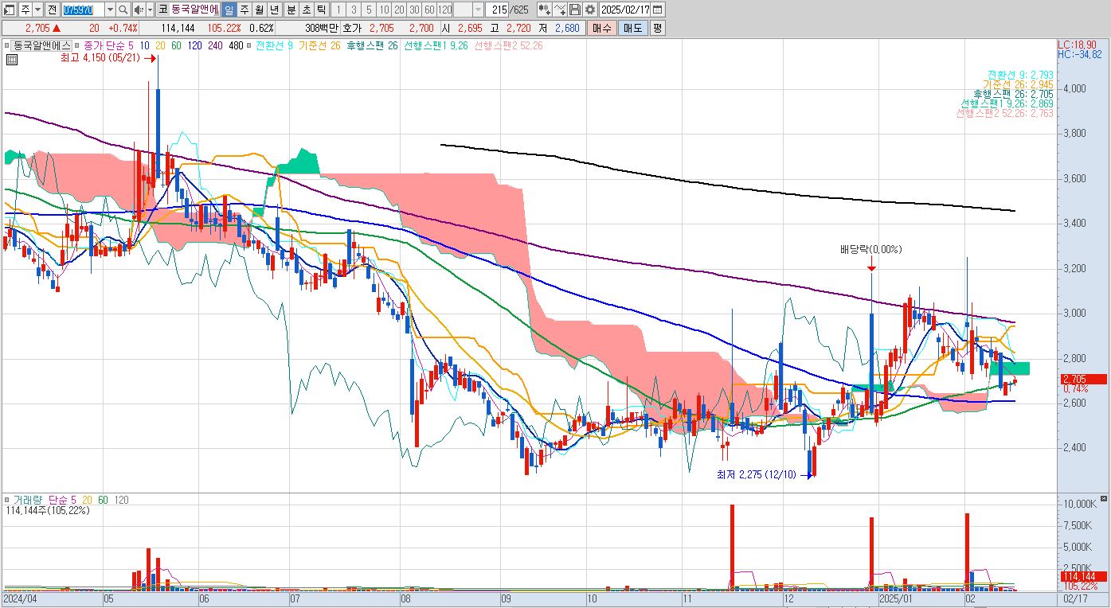Toggle the 거래량 volume legend marker
The image size is (1111, 608).
[6, 500]
